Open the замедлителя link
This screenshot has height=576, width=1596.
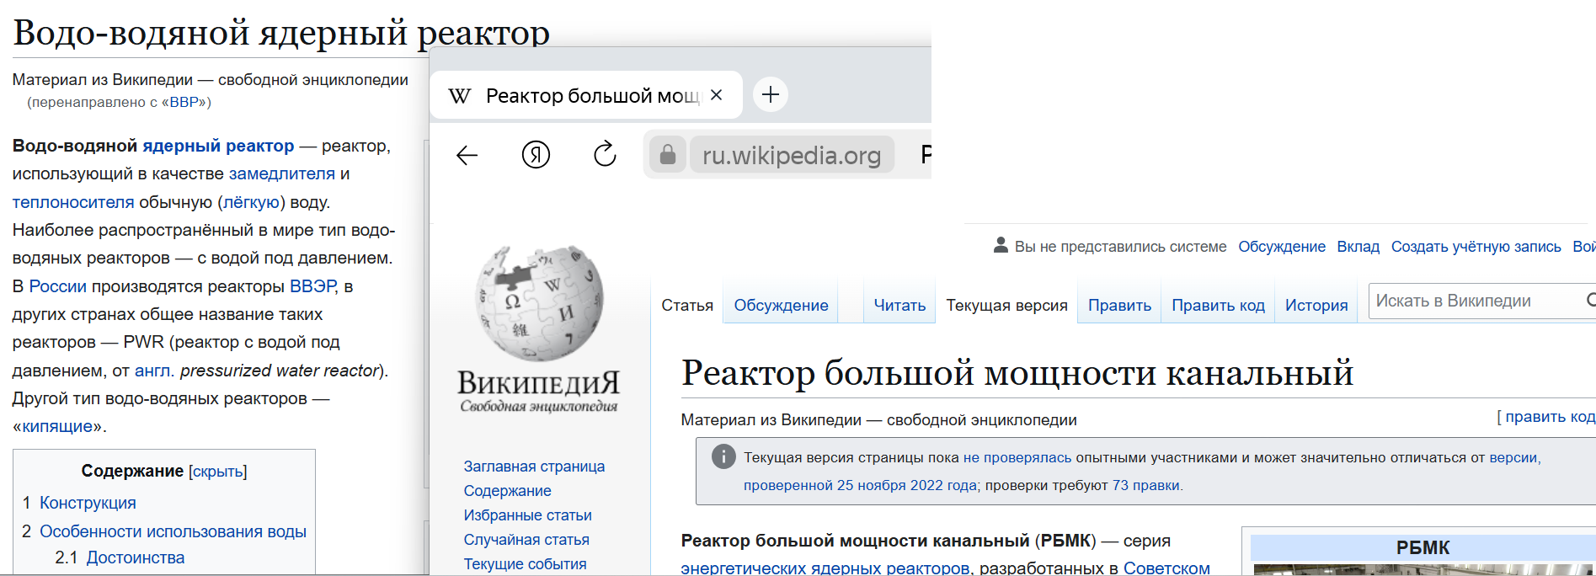282,173
